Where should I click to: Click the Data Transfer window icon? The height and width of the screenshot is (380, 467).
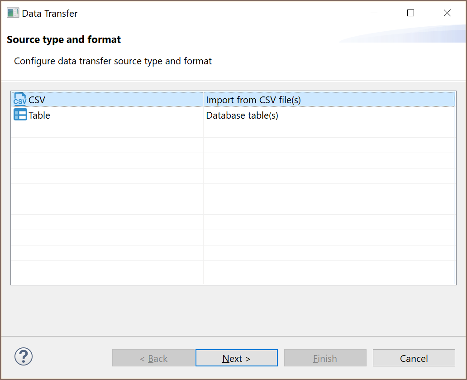tap(13, 13)
